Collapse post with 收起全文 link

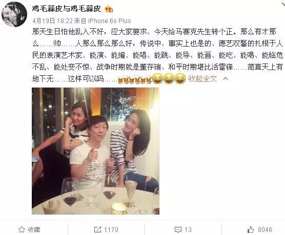[202, 79]
